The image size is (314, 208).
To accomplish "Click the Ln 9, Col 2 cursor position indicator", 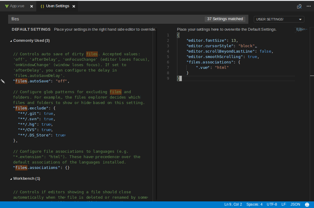I will [233, 204].
